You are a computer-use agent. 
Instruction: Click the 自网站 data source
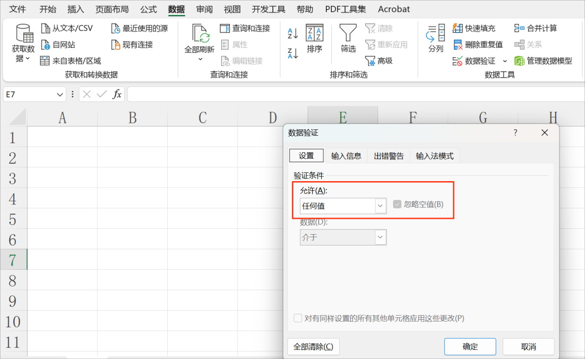58,45
